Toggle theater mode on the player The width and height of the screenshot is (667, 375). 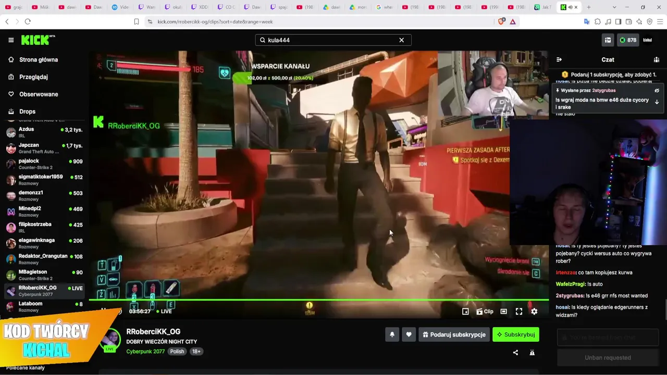tap(503, 311)
